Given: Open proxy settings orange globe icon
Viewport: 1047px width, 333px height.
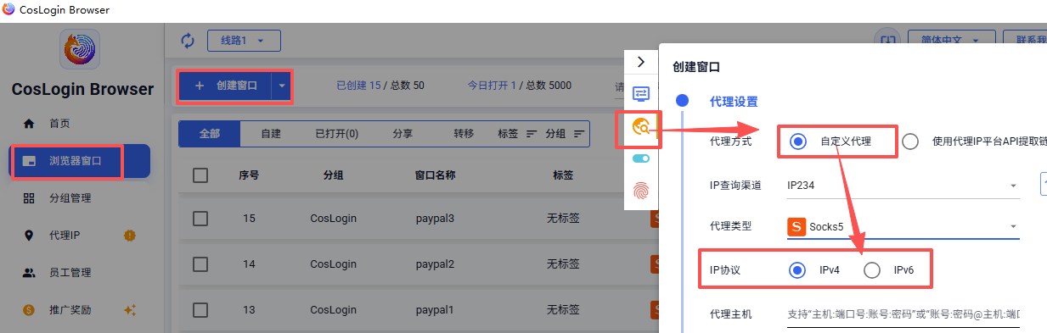Looking at the screenshot, I should [x=641, y=127].
